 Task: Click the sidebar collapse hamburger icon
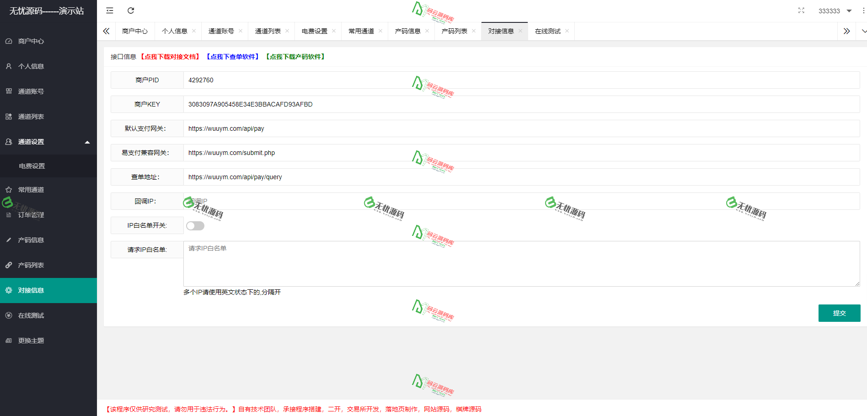pyautogui.click(x=109, y=10)
